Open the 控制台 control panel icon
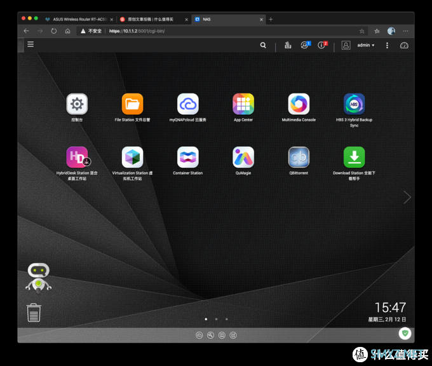This screenshot has height=366, width=432. pos(77,104)
